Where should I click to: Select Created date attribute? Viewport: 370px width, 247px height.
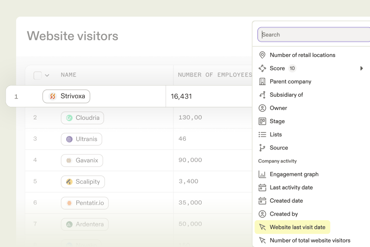click(x=286, y=201)
